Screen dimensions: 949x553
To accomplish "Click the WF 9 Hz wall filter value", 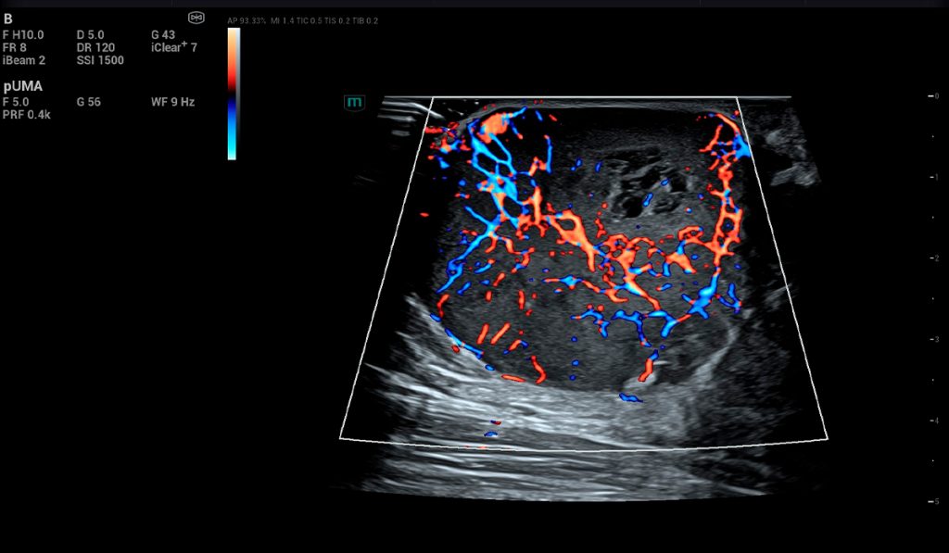I will coord(173,102).
